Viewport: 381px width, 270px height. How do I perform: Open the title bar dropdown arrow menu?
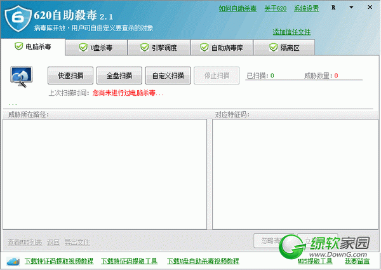click(351, 8)
